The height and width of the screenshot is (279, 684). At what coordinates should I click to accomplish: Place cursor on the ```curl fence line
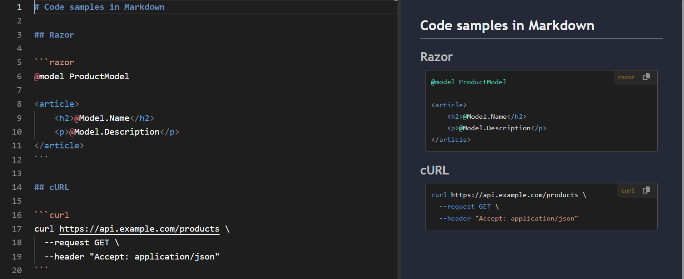(x=52, y=215)
